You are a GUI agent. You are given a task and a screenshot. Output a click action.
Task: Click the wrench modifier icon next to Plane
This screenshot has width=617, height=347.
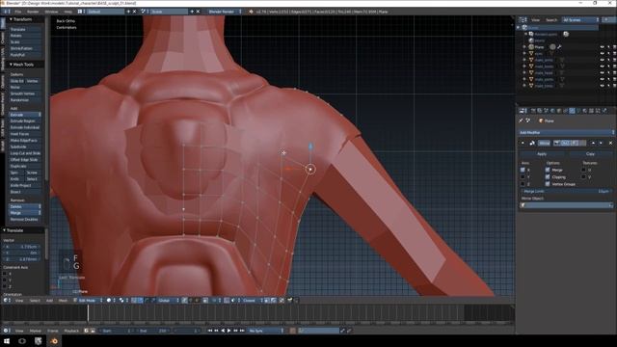[559, 47]
